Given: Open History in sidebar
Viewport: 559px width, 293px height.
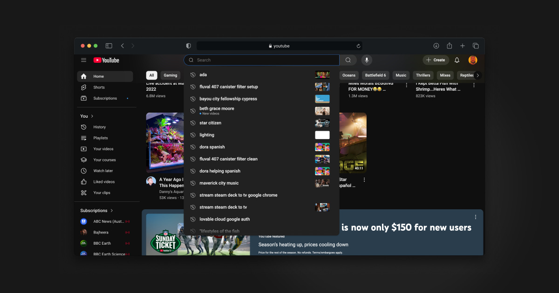Looking at the screenshot, I should point(105,127).
